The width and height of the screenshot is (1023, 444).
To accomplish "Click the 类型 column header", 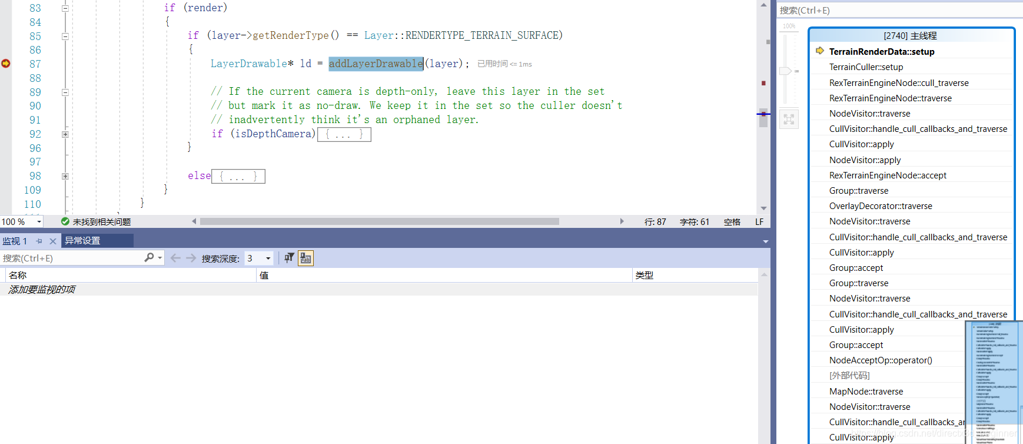I will click(695, 275).
